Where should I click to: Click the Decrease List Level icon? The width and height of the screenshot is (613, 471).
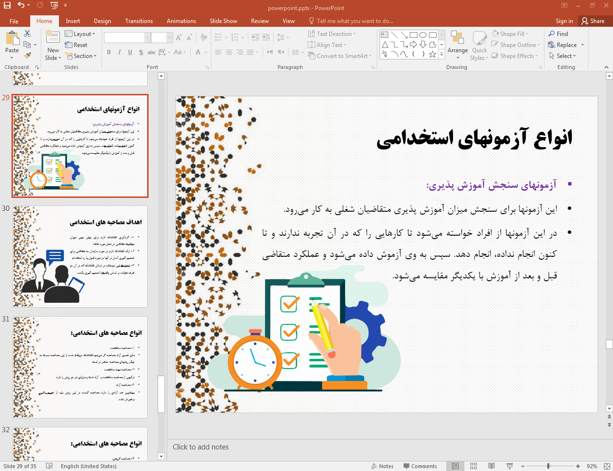(x=255, y=37)
